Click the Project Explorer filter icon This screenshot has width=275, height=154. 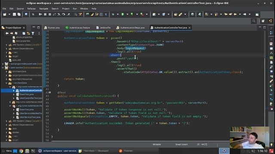(x=33, y=33)
